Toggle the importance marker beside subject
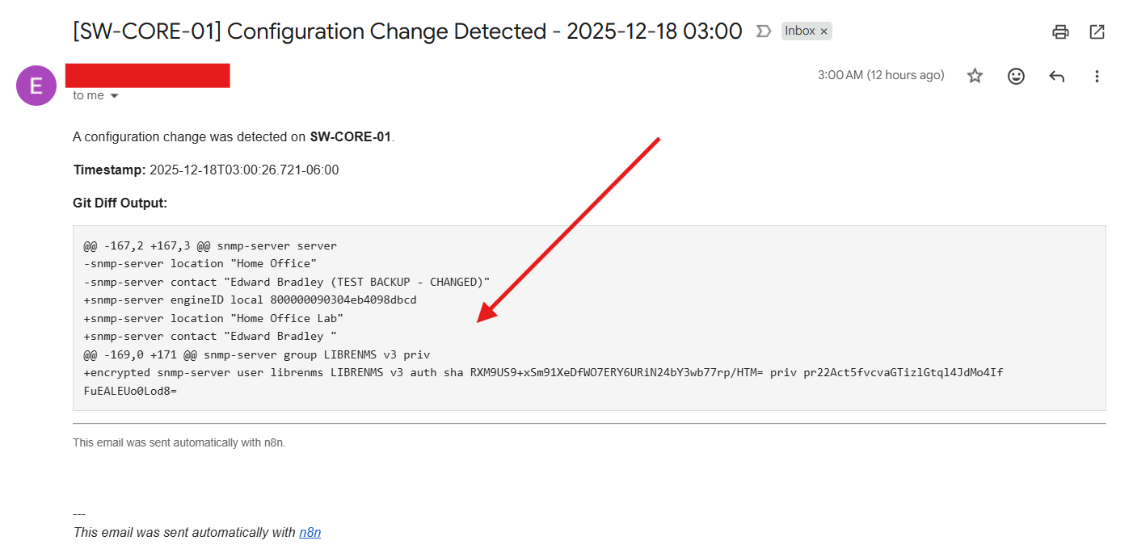 coord(763,31)
